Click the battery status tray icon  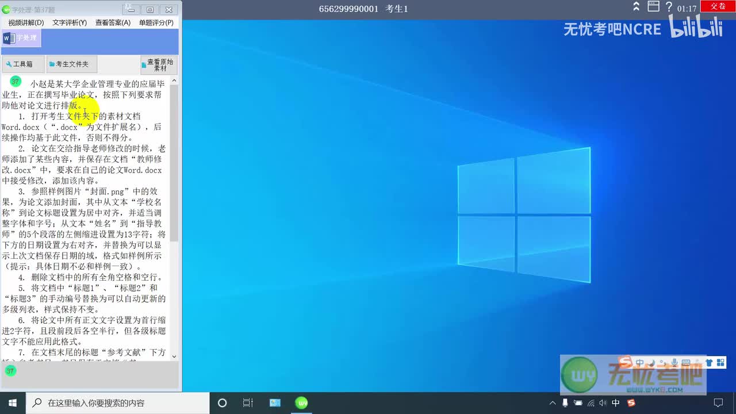pyautogui.click(x=578, y=403)
